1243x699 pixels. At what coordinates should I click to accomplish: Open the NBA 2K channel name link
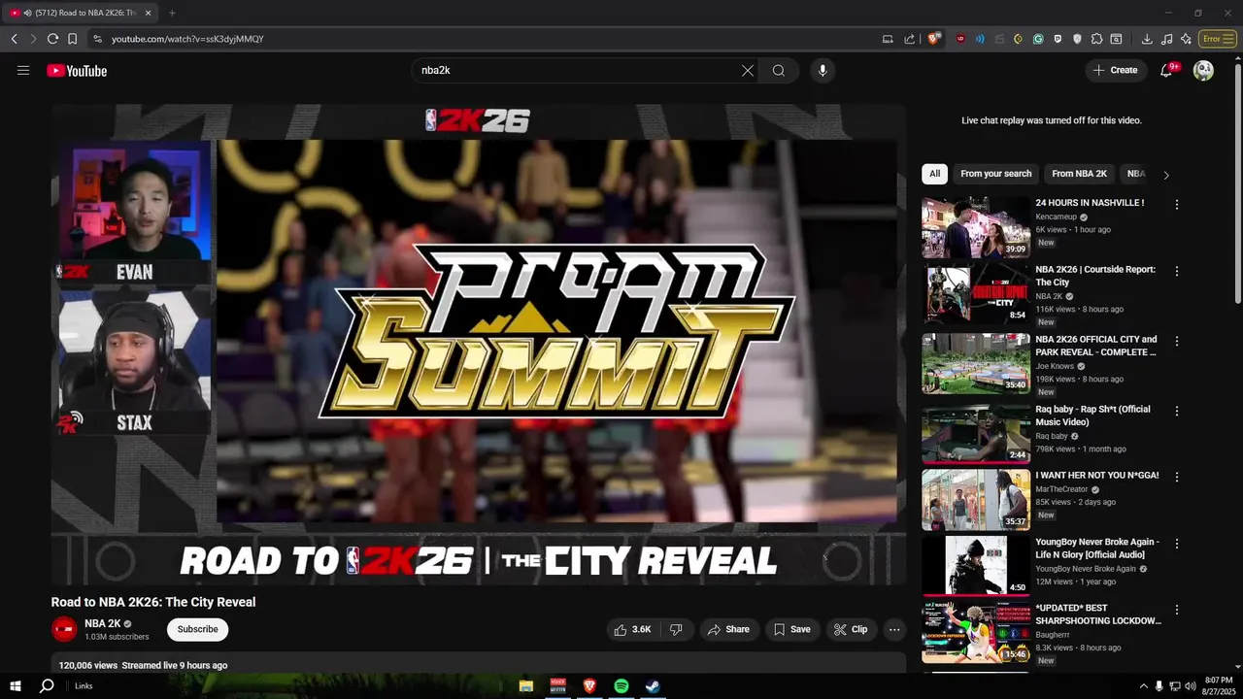click(103, 623)
